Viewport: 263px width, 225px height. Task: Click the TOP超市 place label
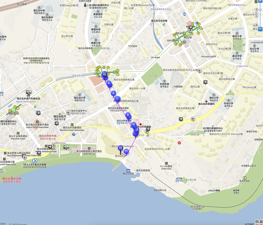[x=133, y=46]
